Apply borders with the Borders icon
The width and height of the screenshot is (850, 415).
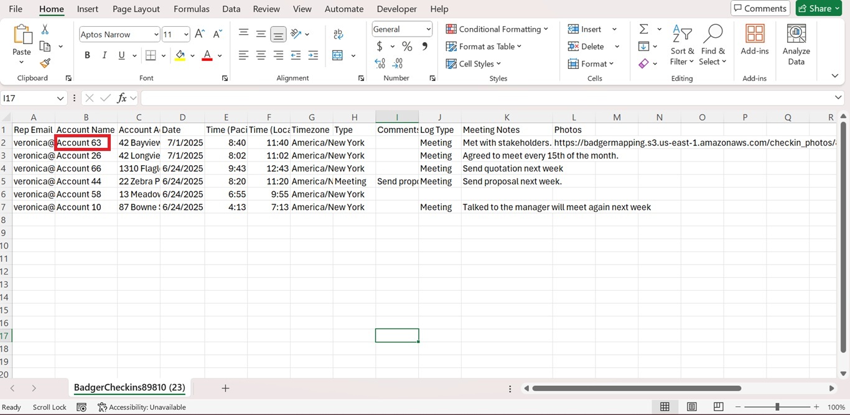coord(151,55)
